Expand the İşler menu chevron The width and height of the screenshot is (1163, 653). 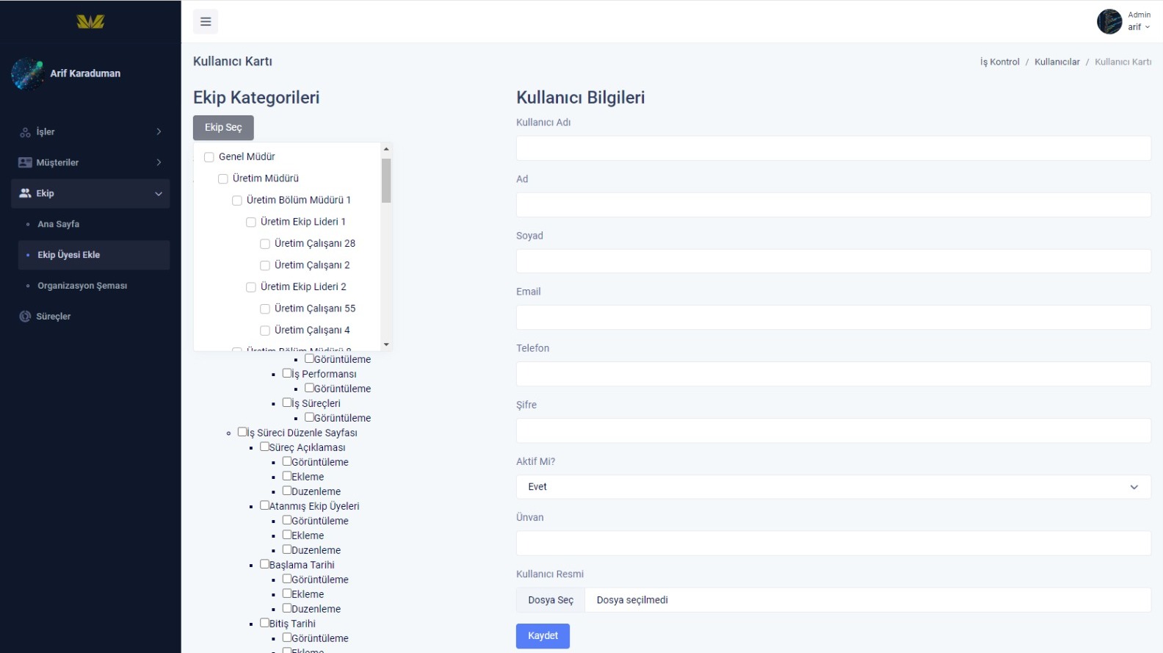coord(159,132)
